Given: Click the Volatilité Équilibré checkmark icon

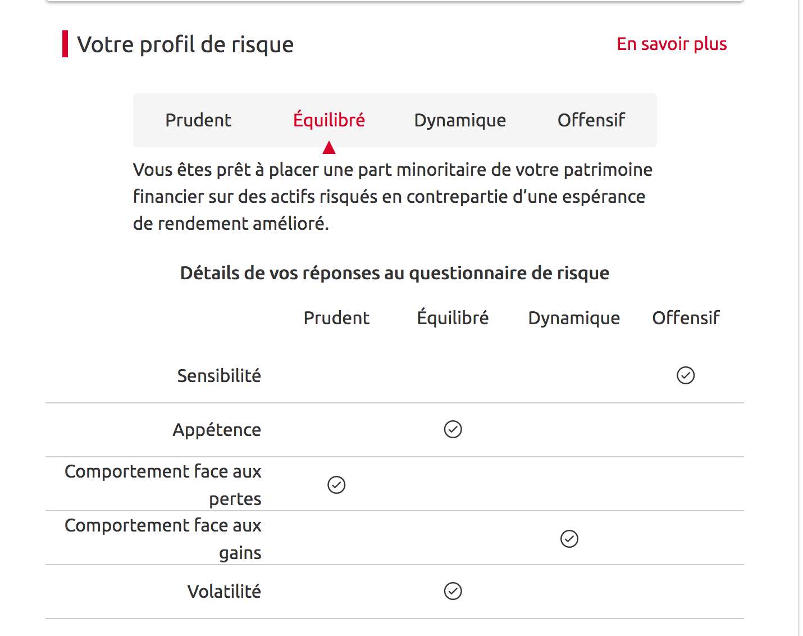Looking at the screenshot, I should coord(453,591).
